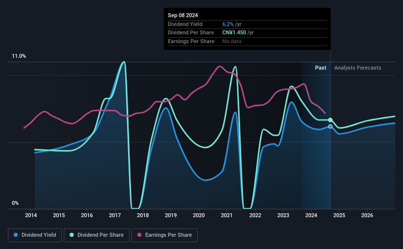Click the 'Dividend Yield' row label in tooltip

click(x=185, y=24)
